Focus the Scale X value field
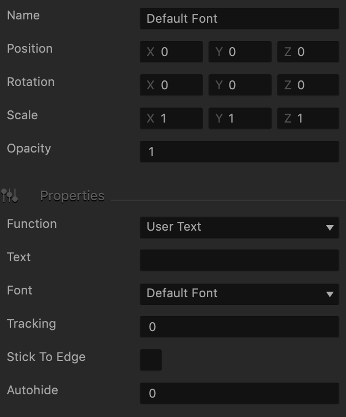 pos(171,118)
